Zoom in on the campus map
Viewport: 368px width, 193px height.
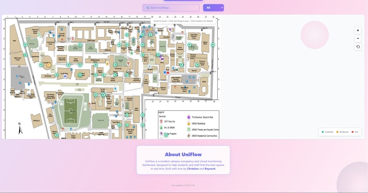[x=357, y=31]
